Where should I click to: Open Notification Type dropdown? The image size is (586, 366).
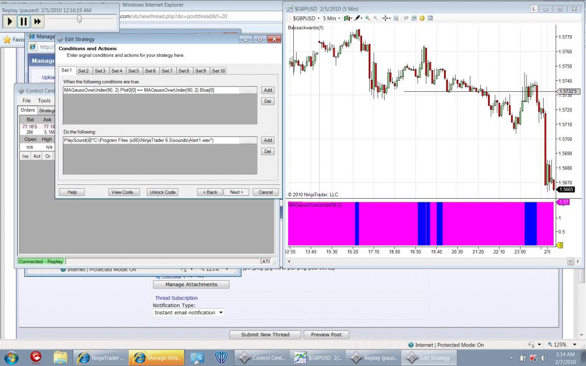(x=188, y=313)
